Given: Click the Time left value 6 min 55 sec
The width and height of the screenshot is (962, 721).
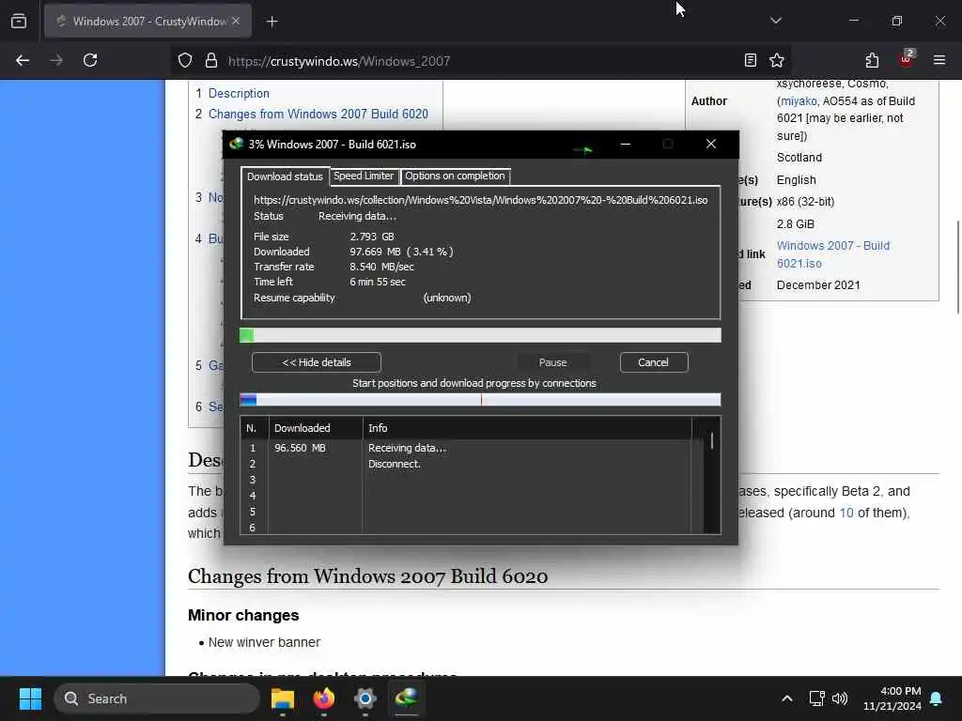Looking at the screenshot, I should [x=378, y=282].
